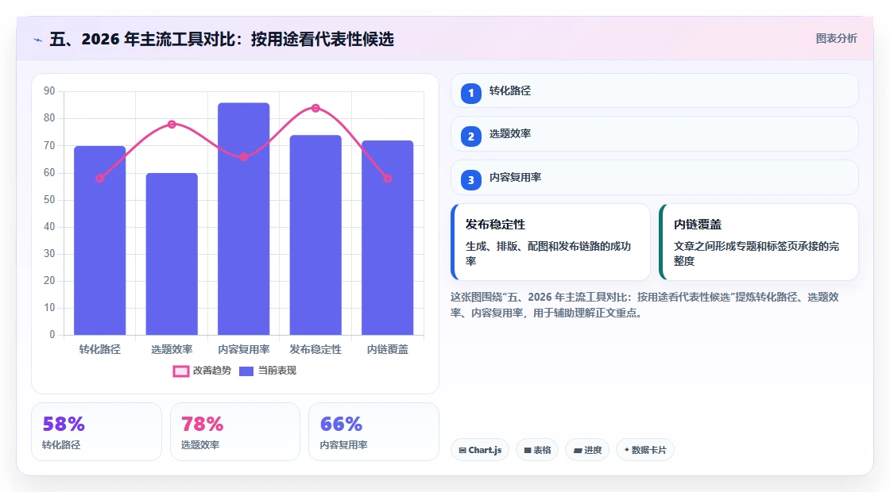
Task: Click the 选题效率 bar in chart
Action: 172,254
